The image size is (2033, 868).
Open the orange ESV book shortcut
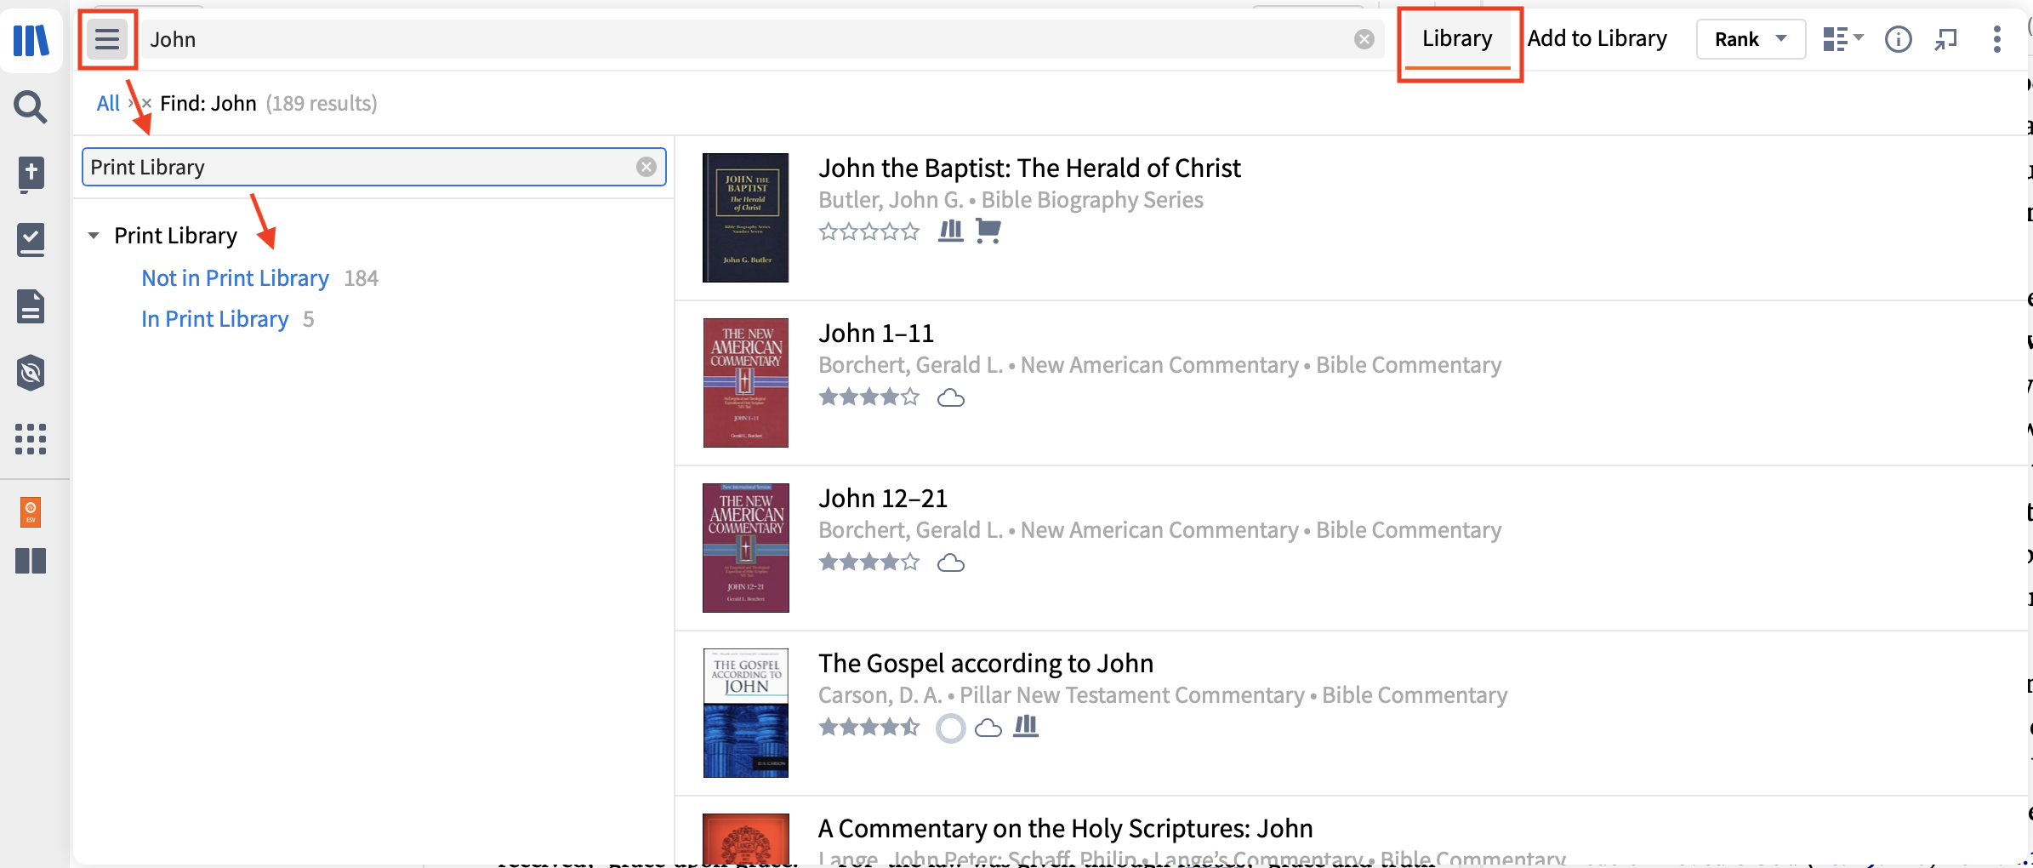point(31,512)
